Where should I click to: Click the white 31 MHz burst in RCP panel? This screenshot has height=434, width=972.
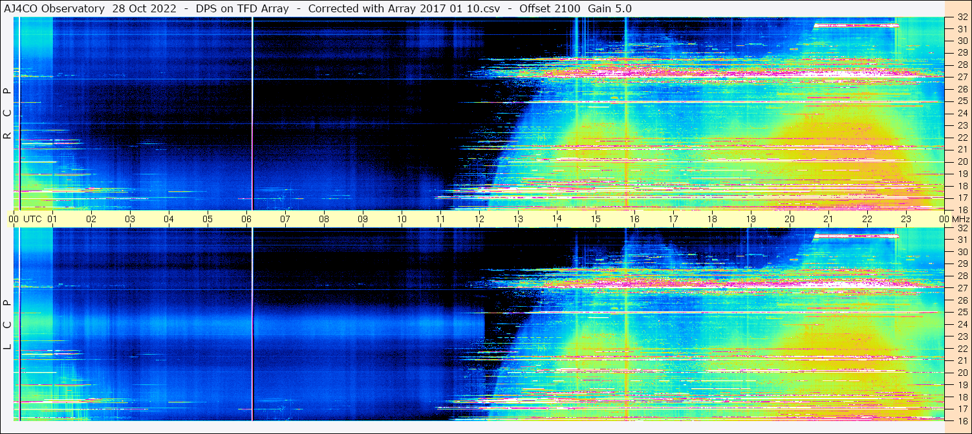856,26
